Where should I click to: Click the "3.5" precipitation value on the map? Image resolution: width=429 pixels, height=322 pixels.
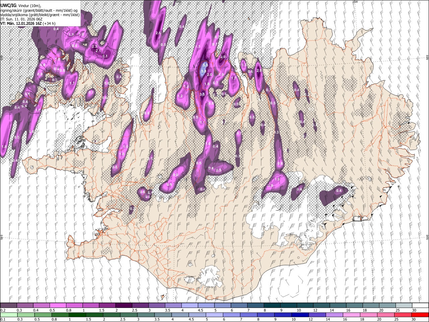202,95
